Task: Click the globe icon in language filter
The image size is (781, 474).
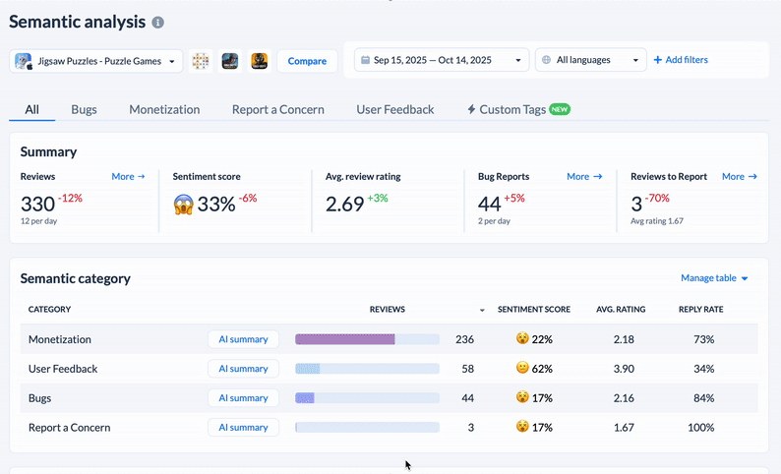Action: [x=546, y=60]
